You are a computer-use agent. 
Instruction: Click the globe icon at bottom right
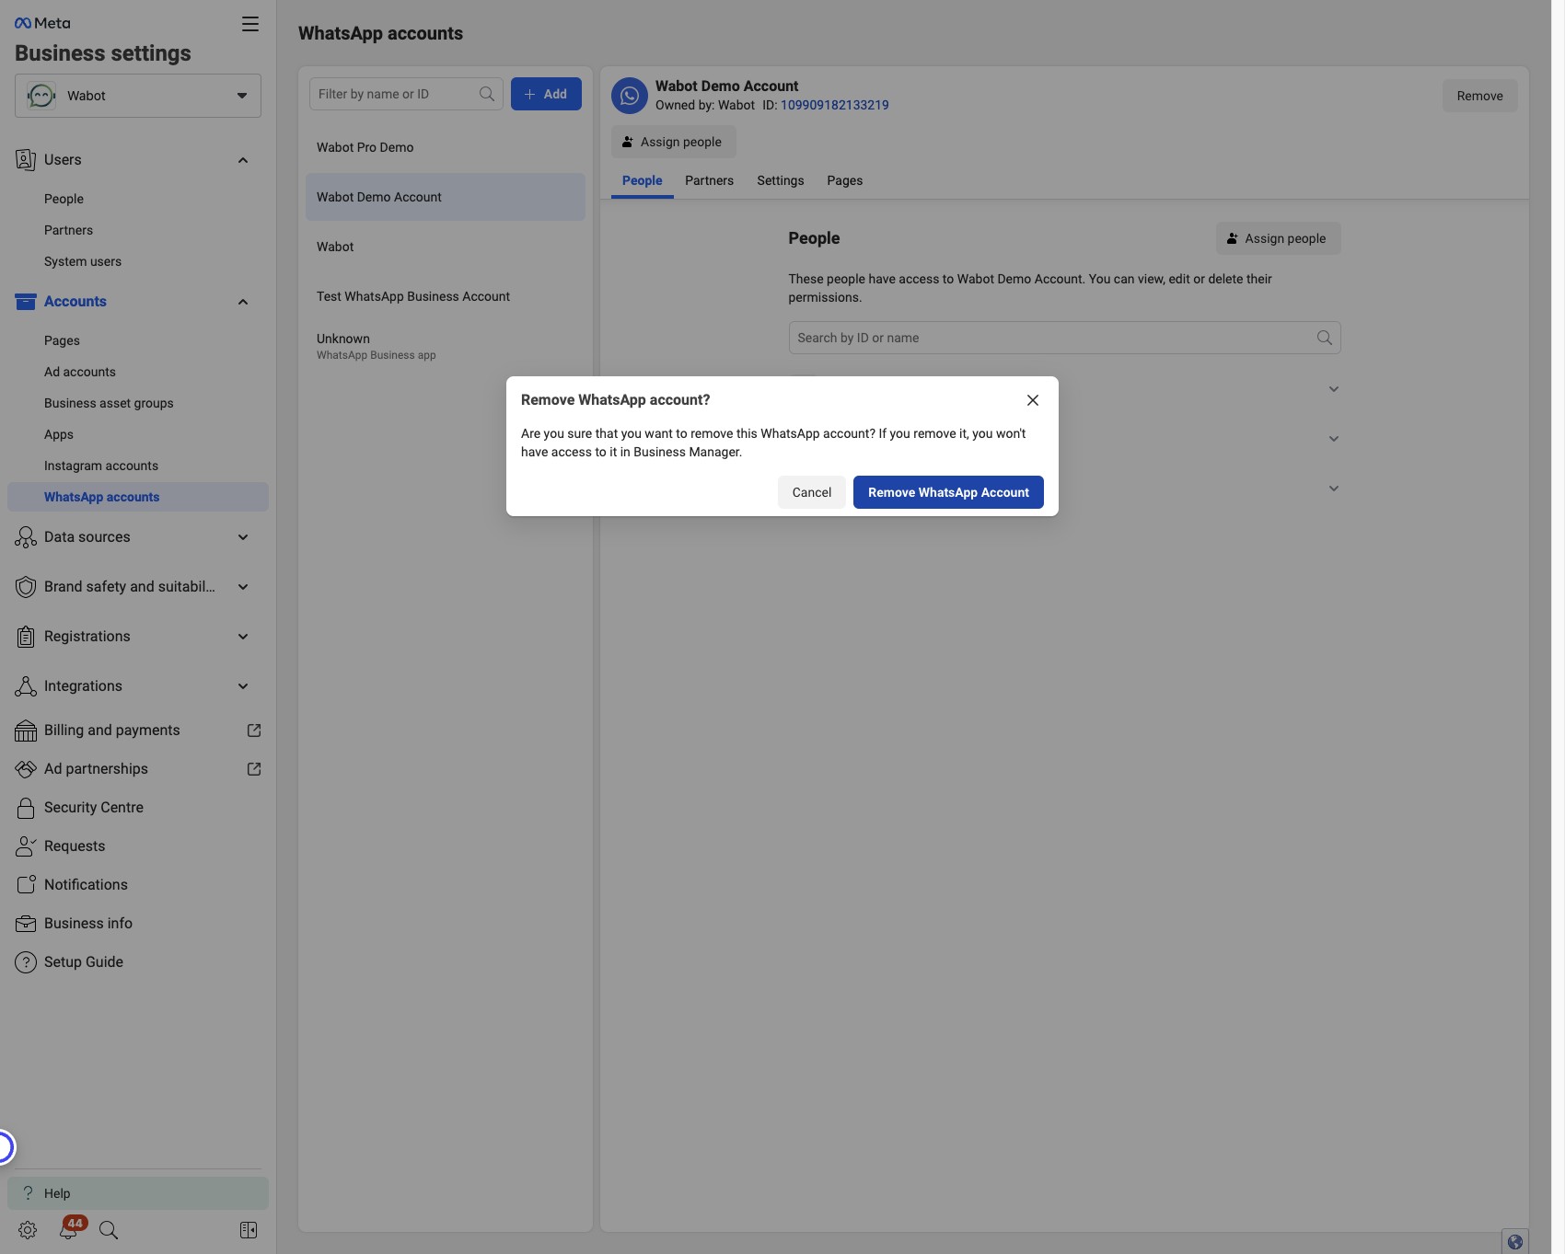click(x=1515, y=1242)
